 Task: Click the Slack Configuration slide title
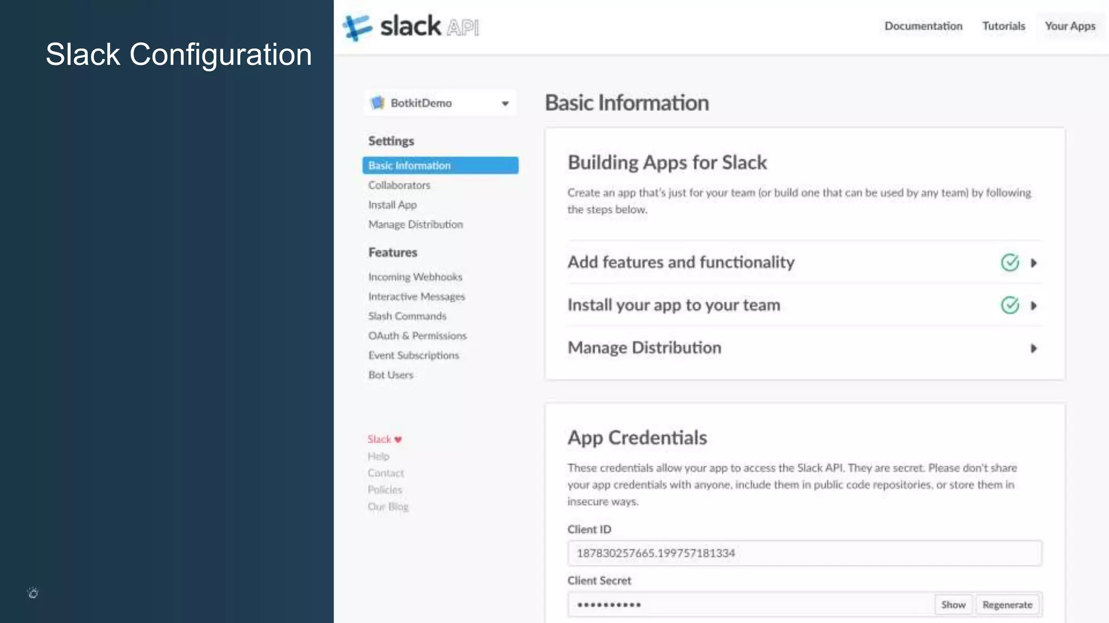[x=179, y=55]
